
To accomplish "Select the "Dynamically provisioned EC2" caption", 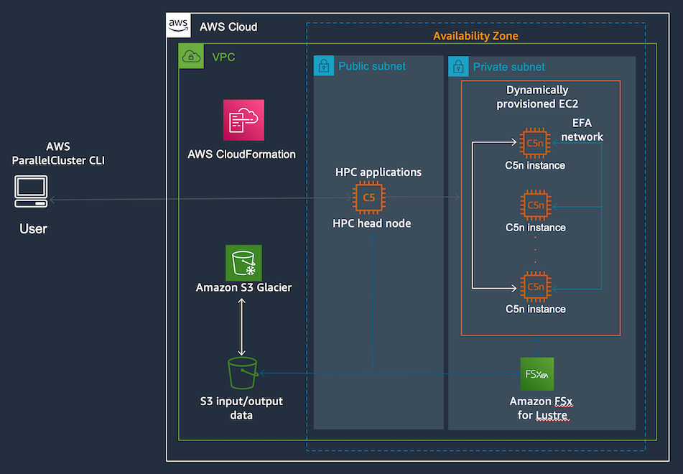I will (x=537, y=97).
